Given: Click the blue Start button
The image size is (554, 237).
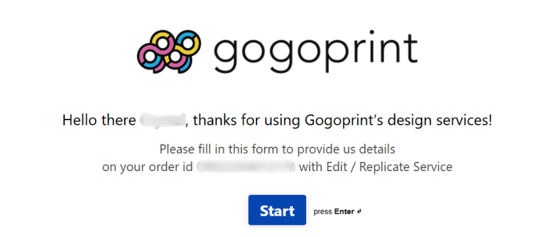Looking at the screenshot, I should coord(277,210).
